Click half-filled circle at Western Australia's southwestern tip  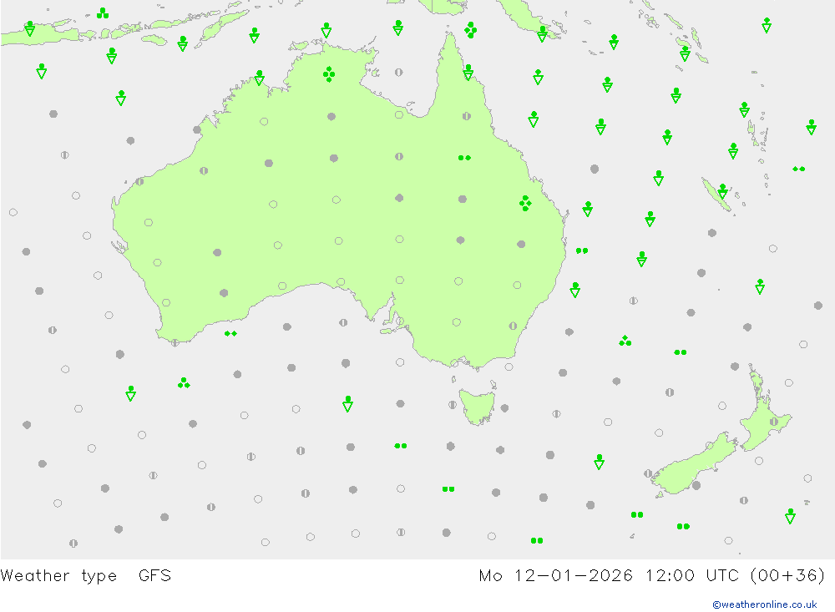[x=175, y=342]
